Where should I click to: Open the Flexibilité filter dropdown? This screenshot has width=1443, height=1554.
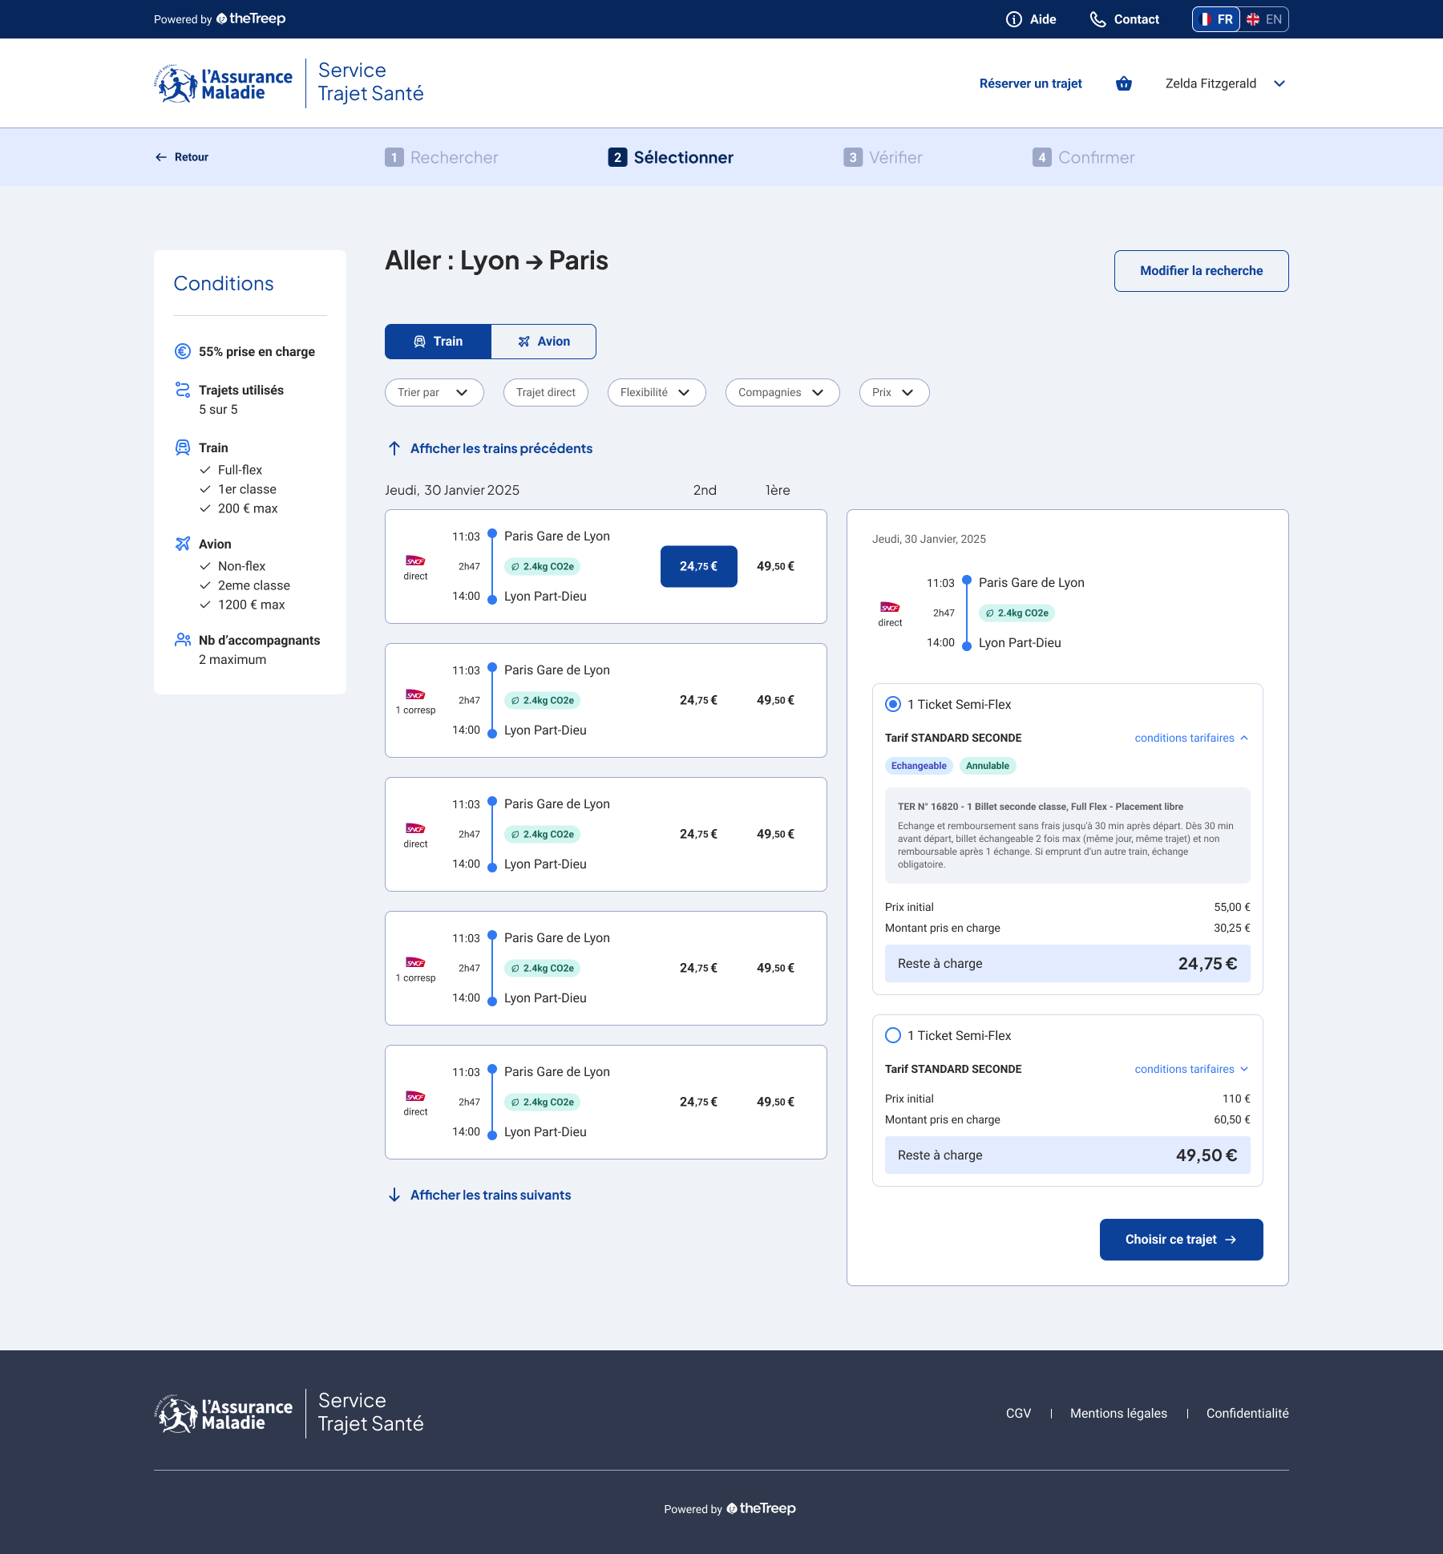tap(657, 392)
